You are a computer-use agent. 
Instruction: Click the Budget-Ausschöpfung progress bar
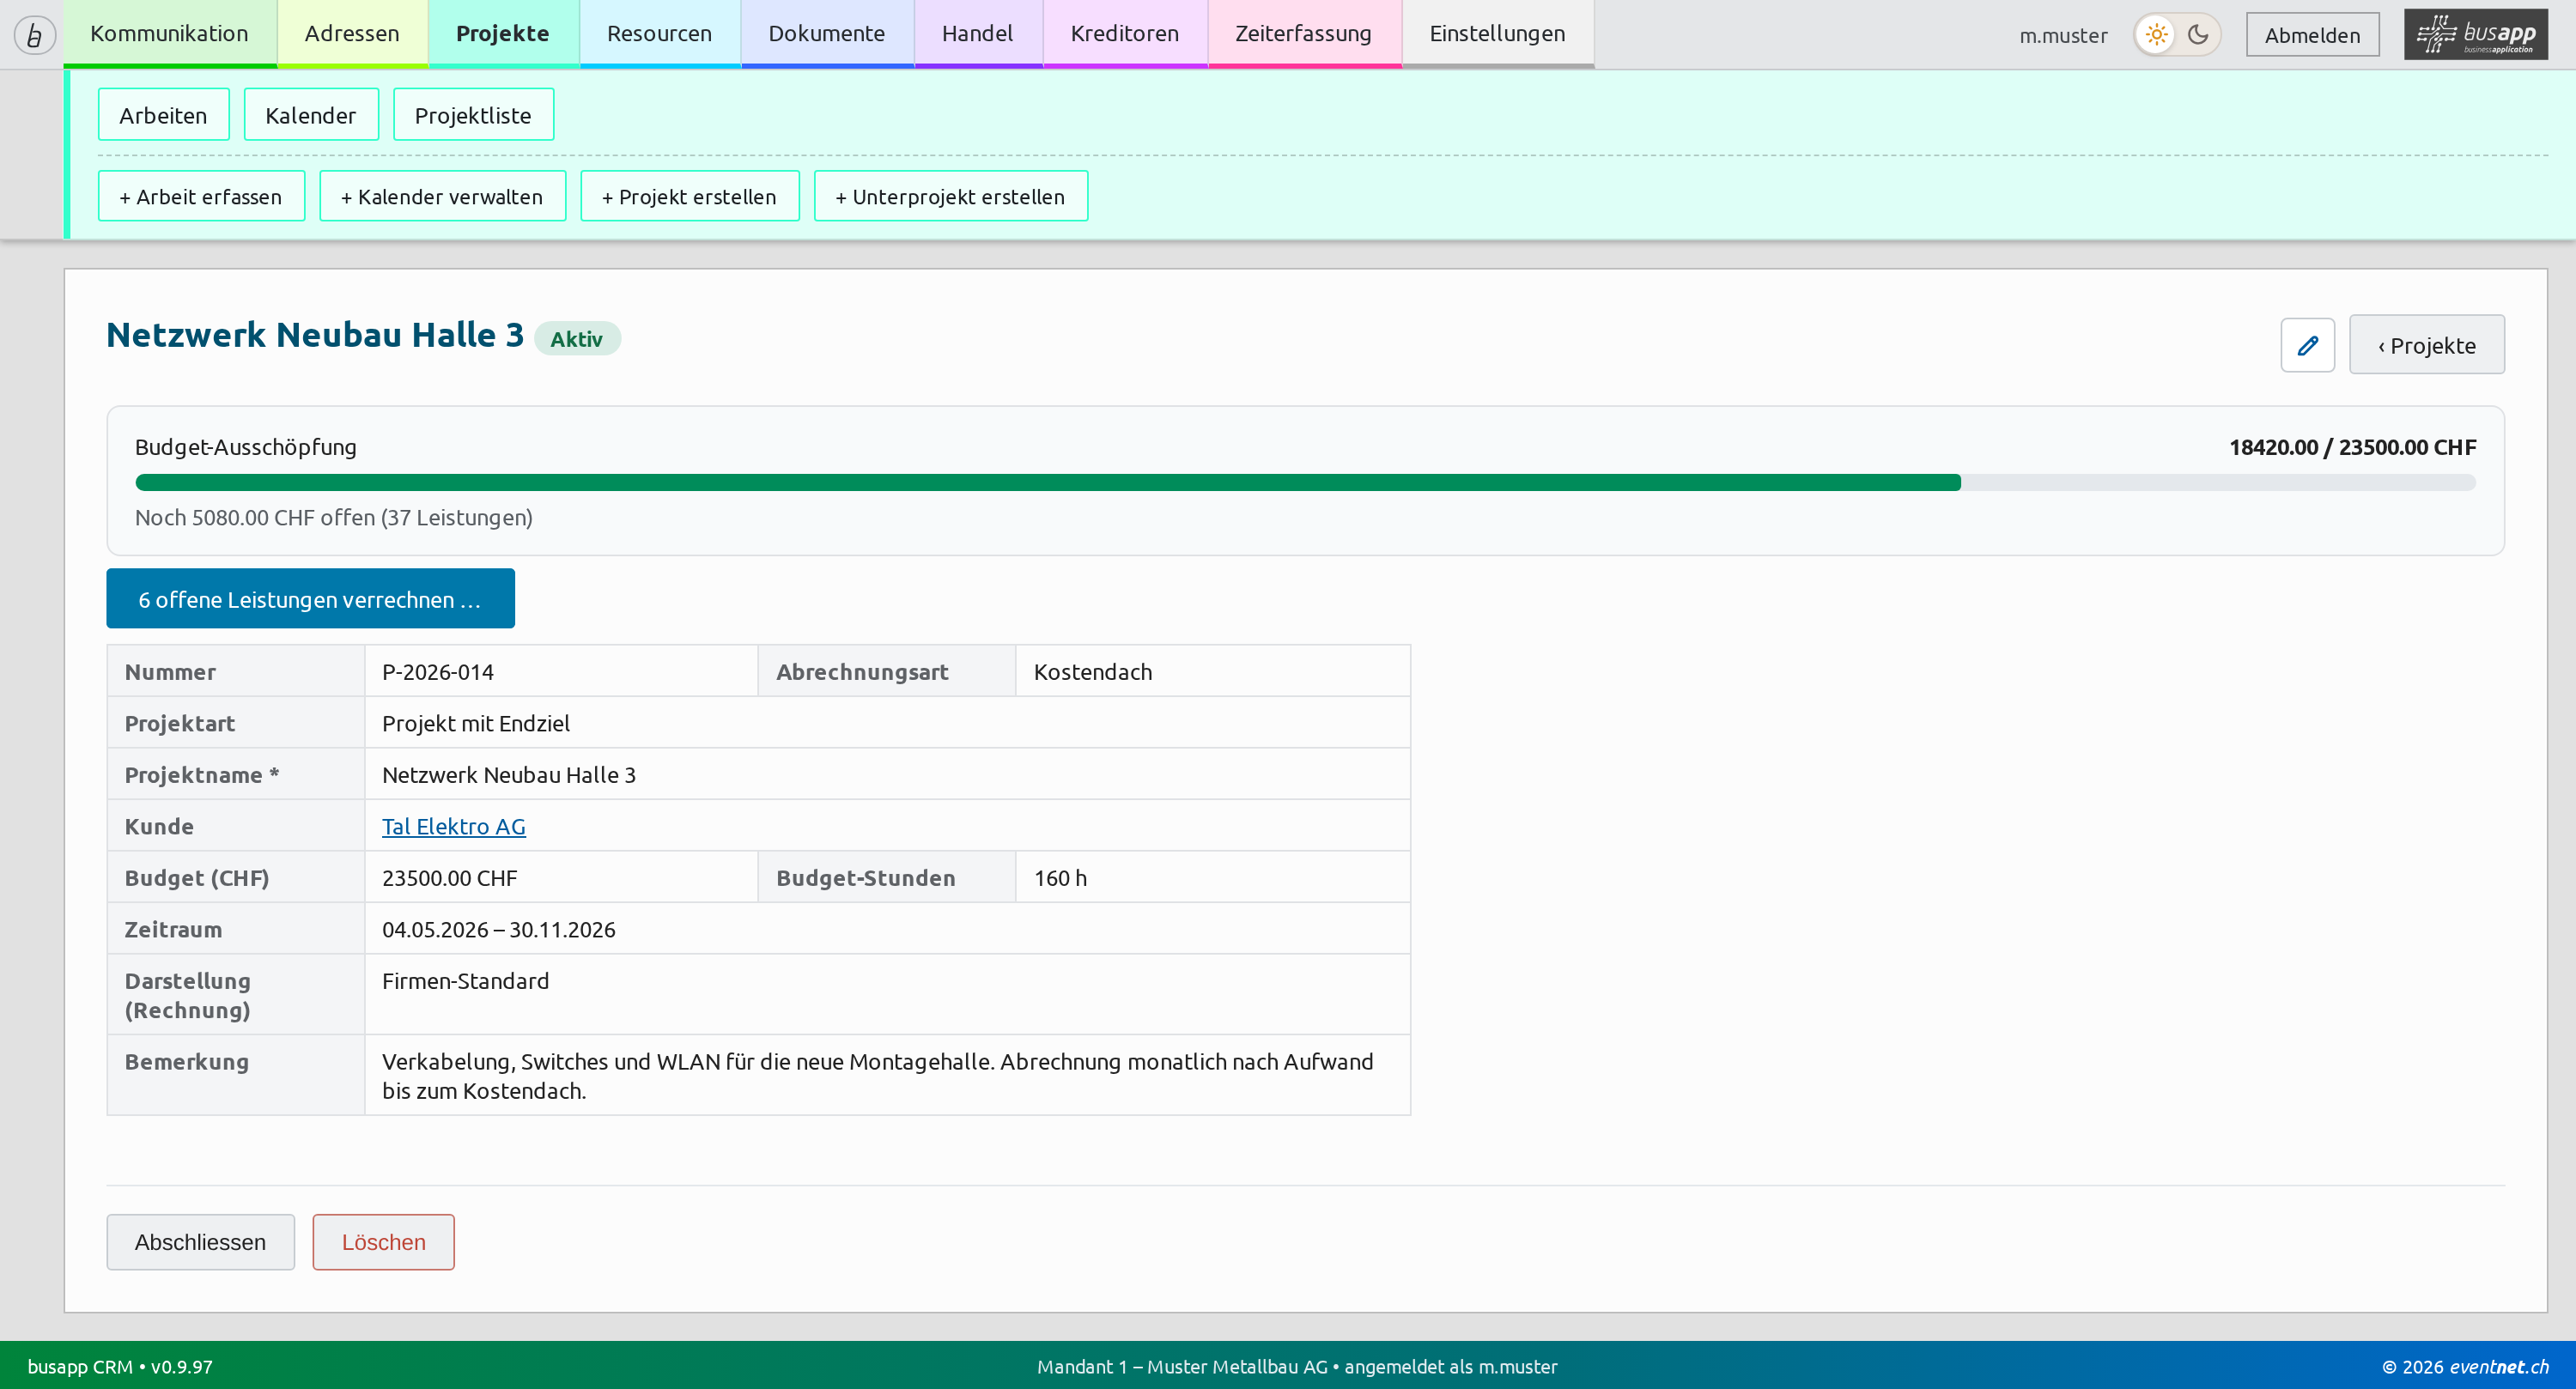coord(1305,483)
